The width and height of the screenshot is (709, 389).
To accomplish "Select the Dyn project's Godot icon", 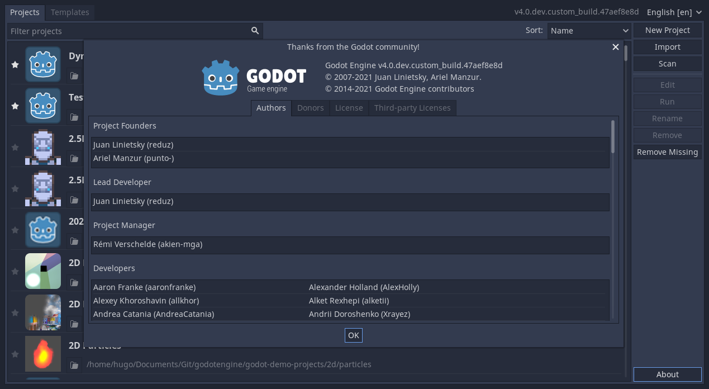I will point(43,64).
